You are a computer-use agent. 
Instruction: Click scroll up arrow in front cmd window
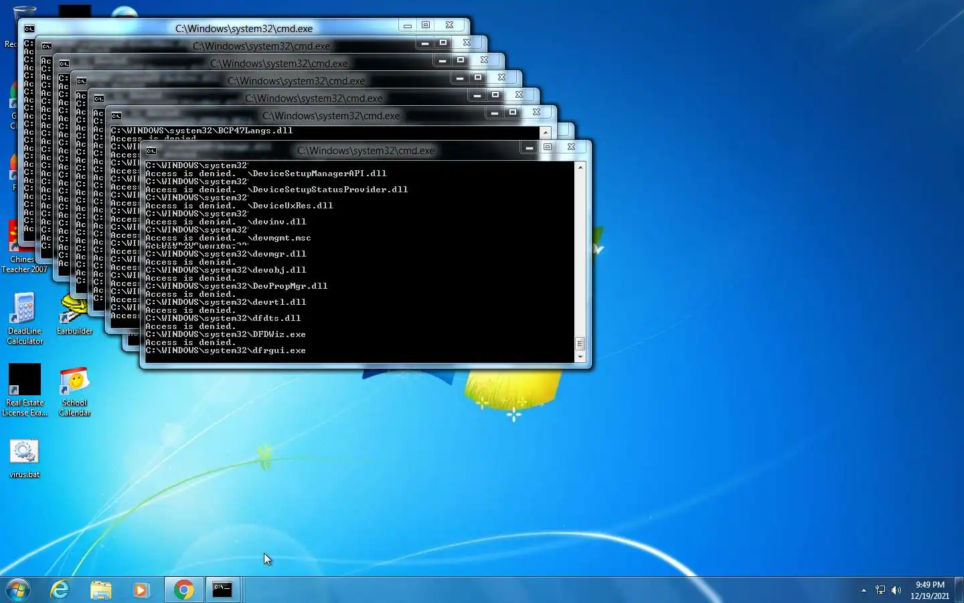click(580, 167)
